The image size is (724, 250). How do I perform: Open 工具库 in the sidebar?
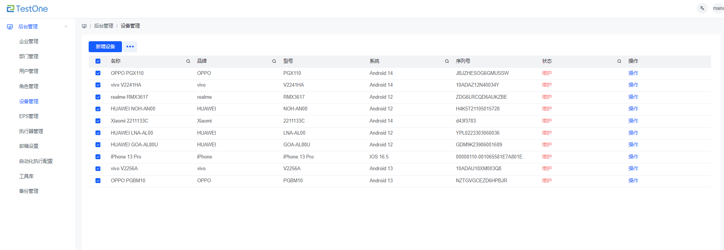click(27, 176)
